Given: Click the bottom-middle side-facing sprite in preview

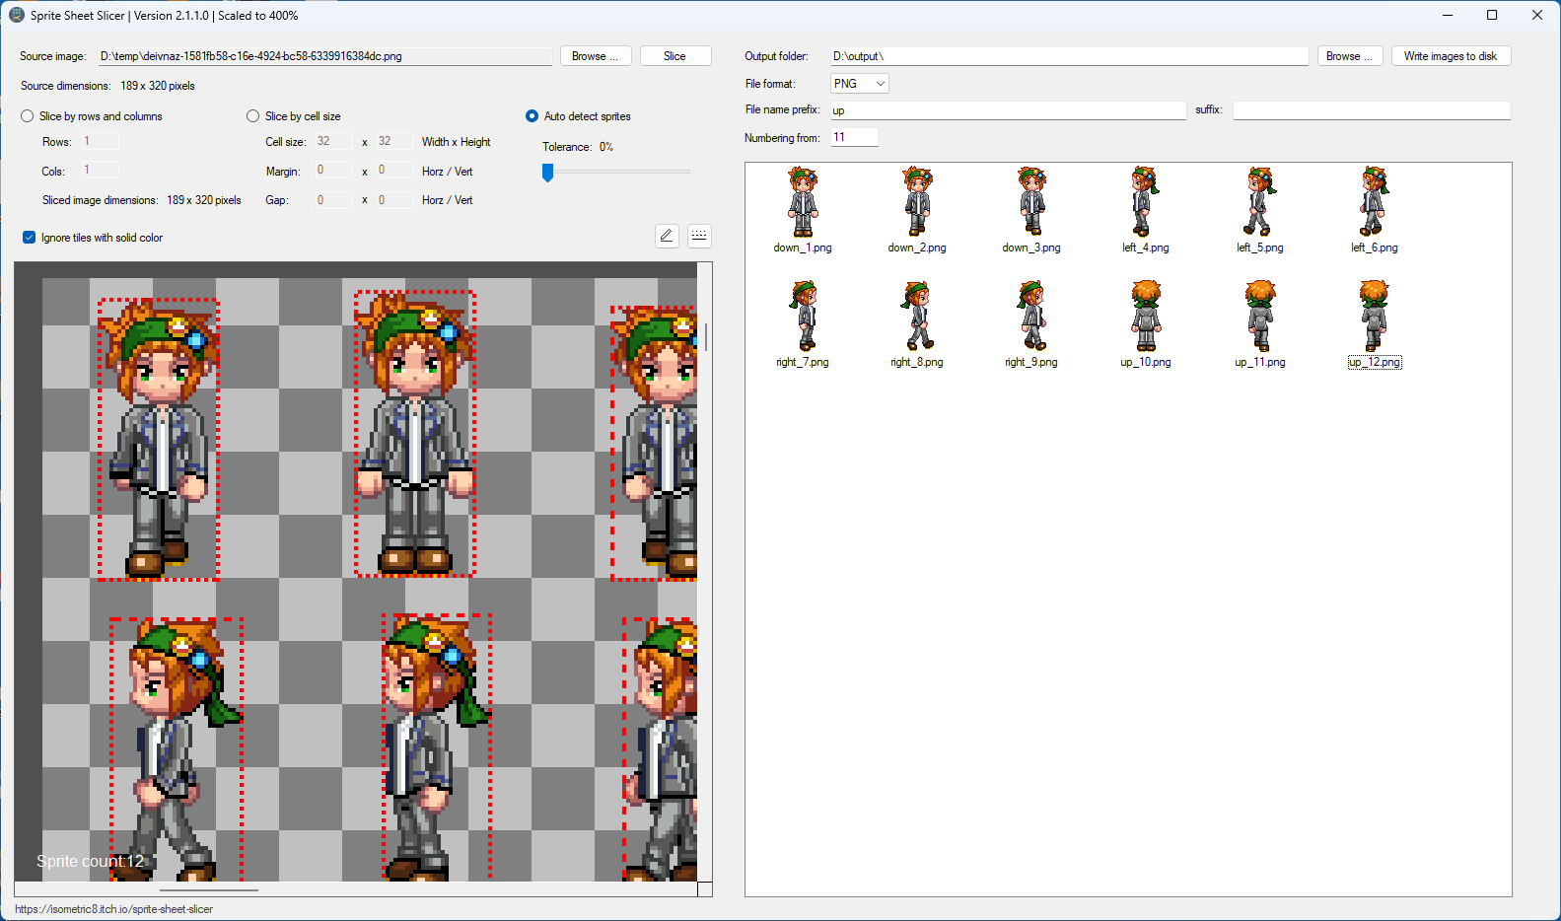Looking at the screenshot, I should [x=437, y=746].
